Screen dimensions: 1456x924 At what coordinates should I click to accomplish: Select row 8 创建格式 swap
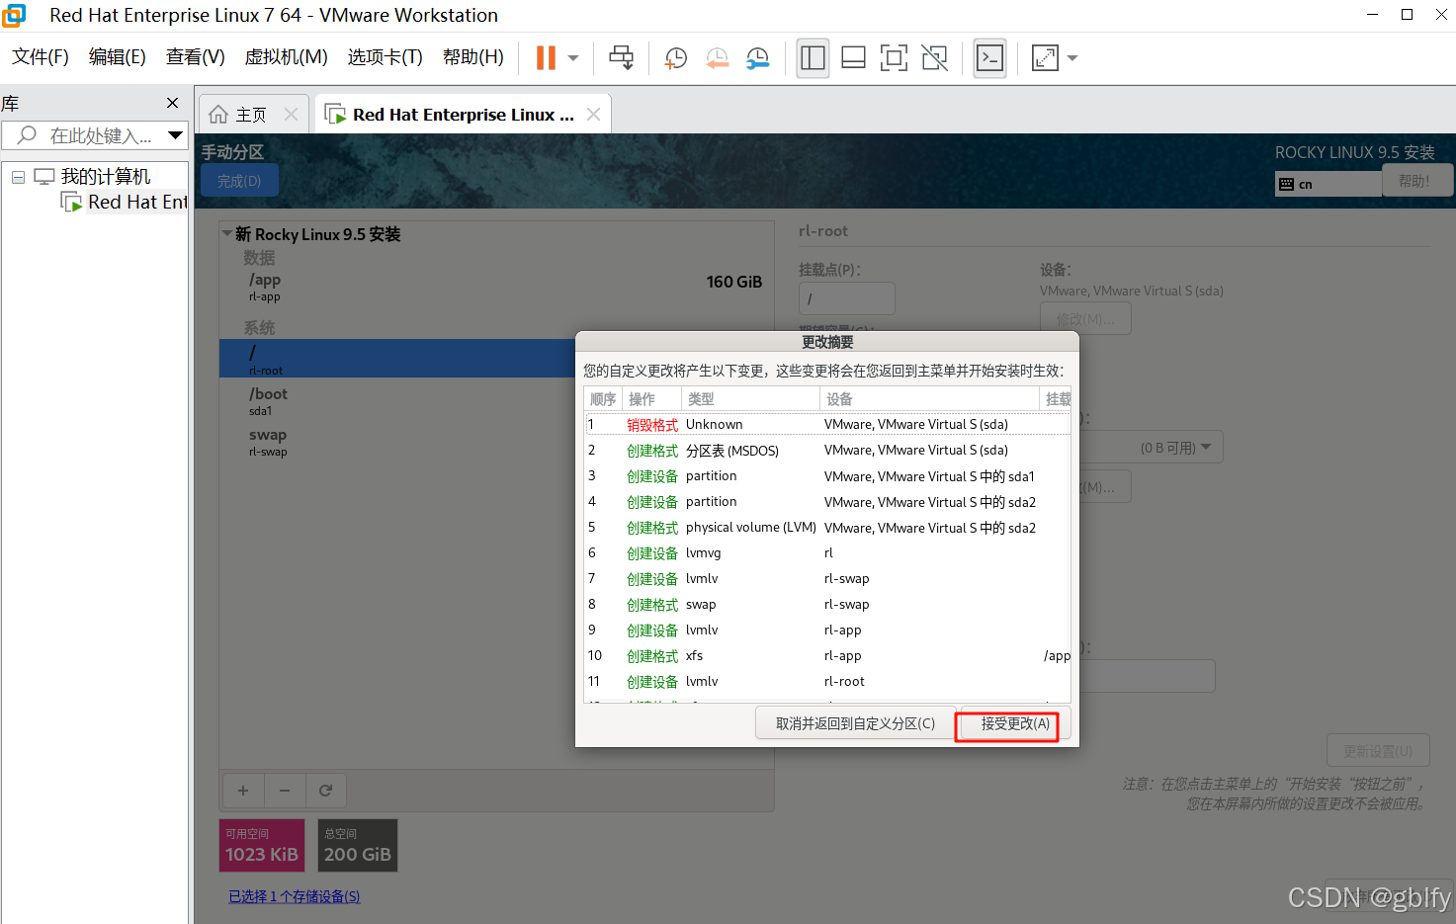click(x=827, y=604)
